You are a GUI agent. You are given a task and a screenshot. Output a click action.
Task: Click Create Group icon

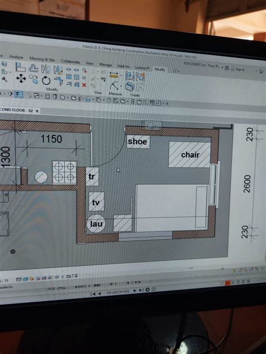[x=140, y=77]
